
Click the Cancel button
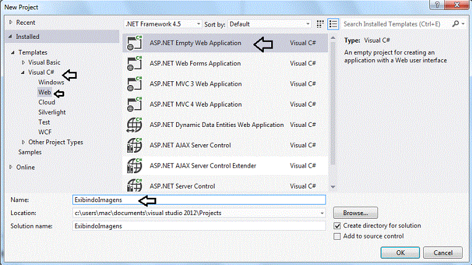pyautogui.click(x=443, y=253)
